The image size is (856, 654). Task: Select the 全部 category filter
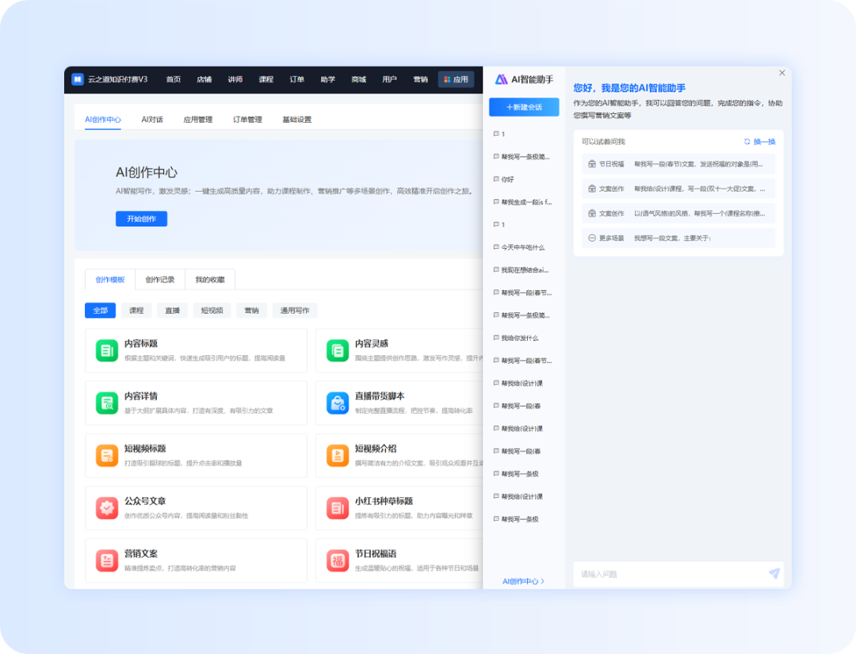101,310
